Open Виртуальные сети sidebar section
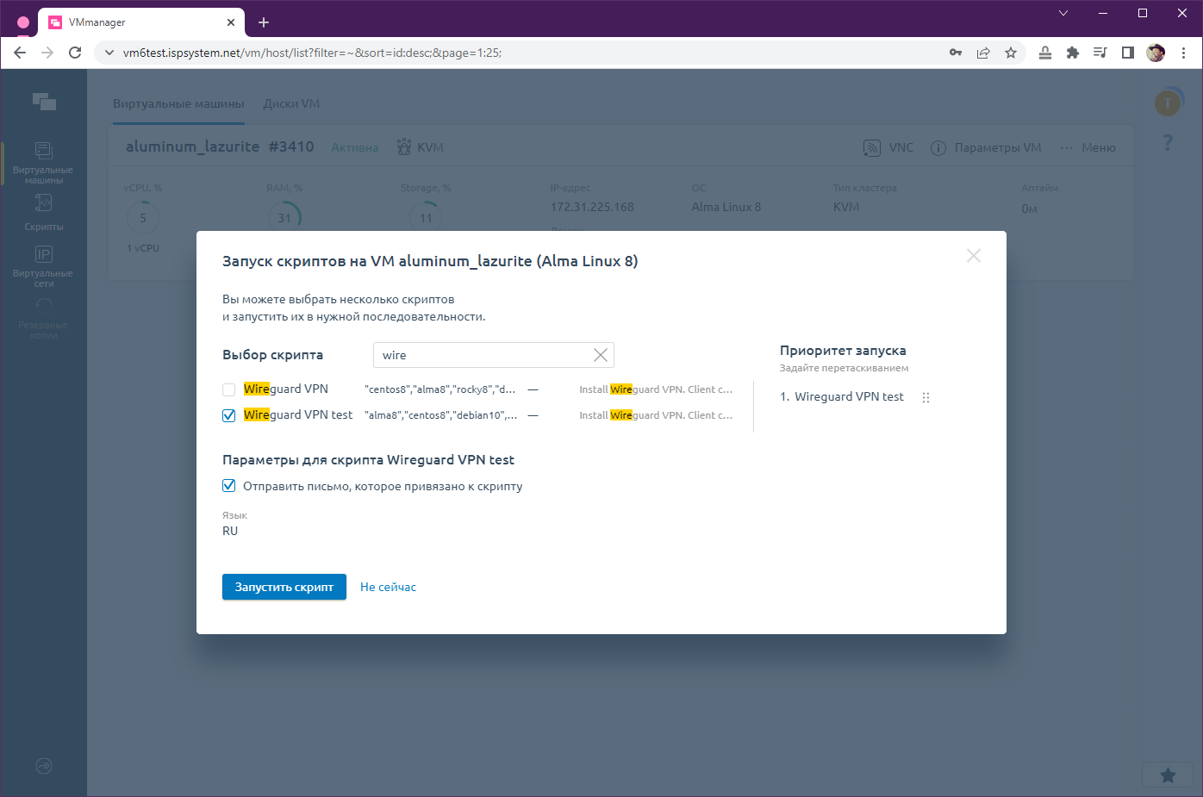1203x797 pixels. point(43,265)
